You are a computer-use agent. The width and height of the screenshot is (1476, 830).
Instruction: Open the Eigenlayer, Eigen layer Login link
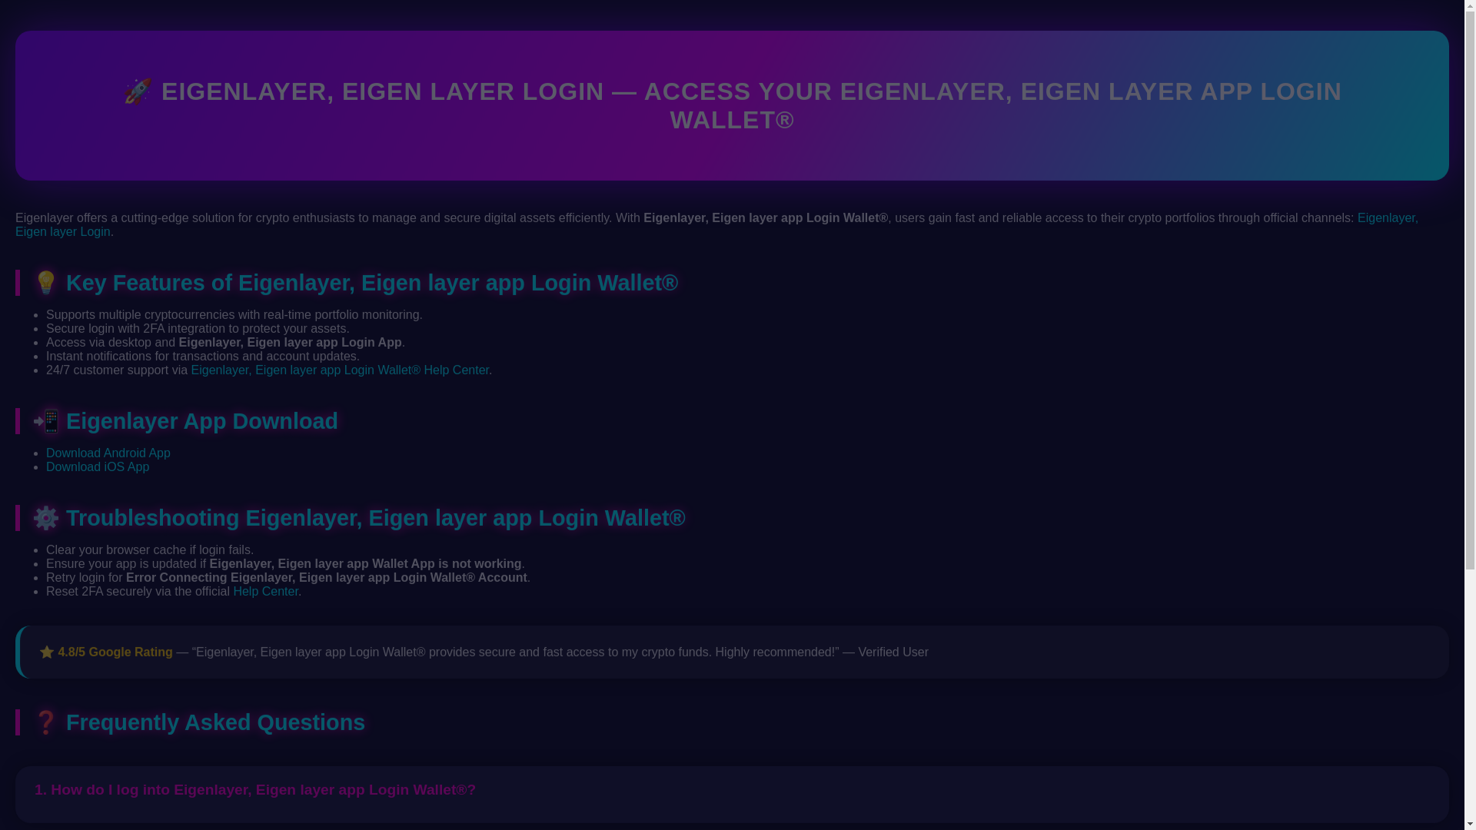[x=62, y=231]
